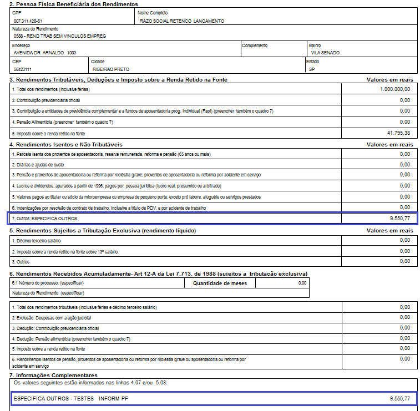Click 'Valores em reais' beside section 4 heading
This screenshot has height=411, width=420.
[389, 145]
